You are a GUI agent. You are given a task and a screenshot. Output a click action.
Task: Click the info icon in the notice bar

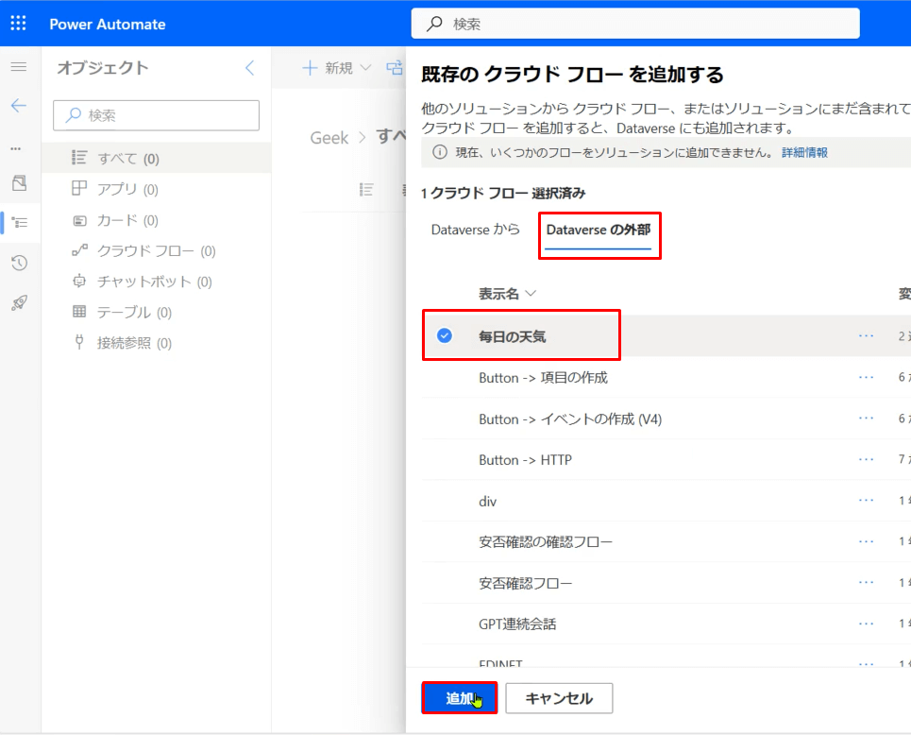[440, 152]
